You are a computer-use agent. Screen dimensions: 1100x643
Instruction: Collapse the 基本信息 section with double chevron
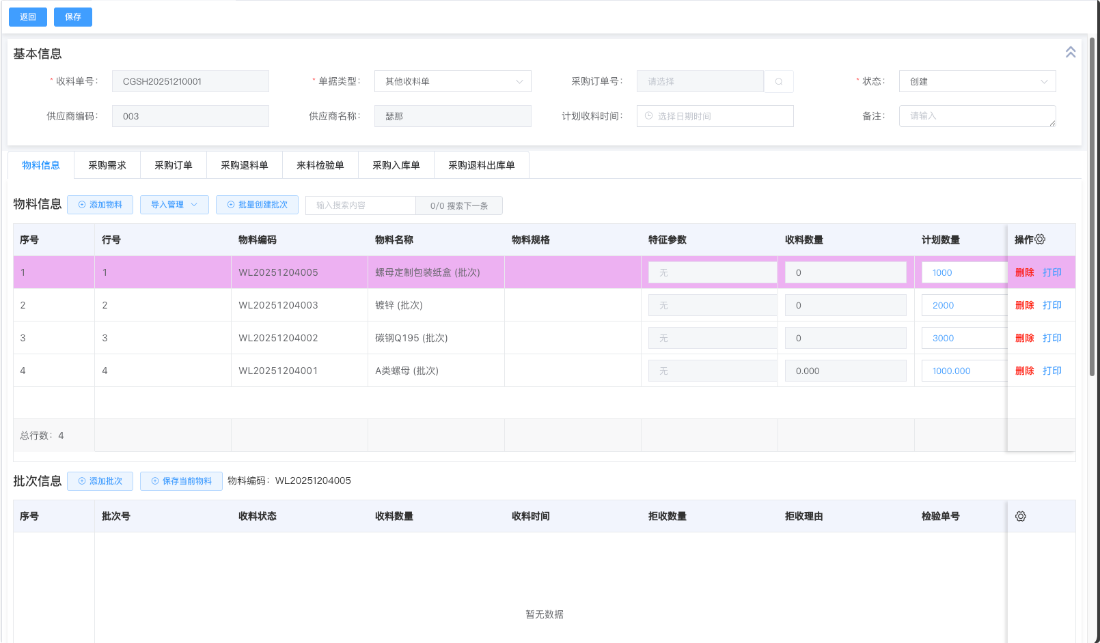1070,53
